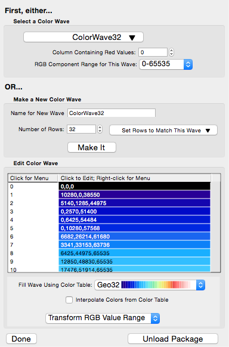Open the RGB Component Range 0-65535 dropdown
229x347 pixels.
click(x=166, y=64)
